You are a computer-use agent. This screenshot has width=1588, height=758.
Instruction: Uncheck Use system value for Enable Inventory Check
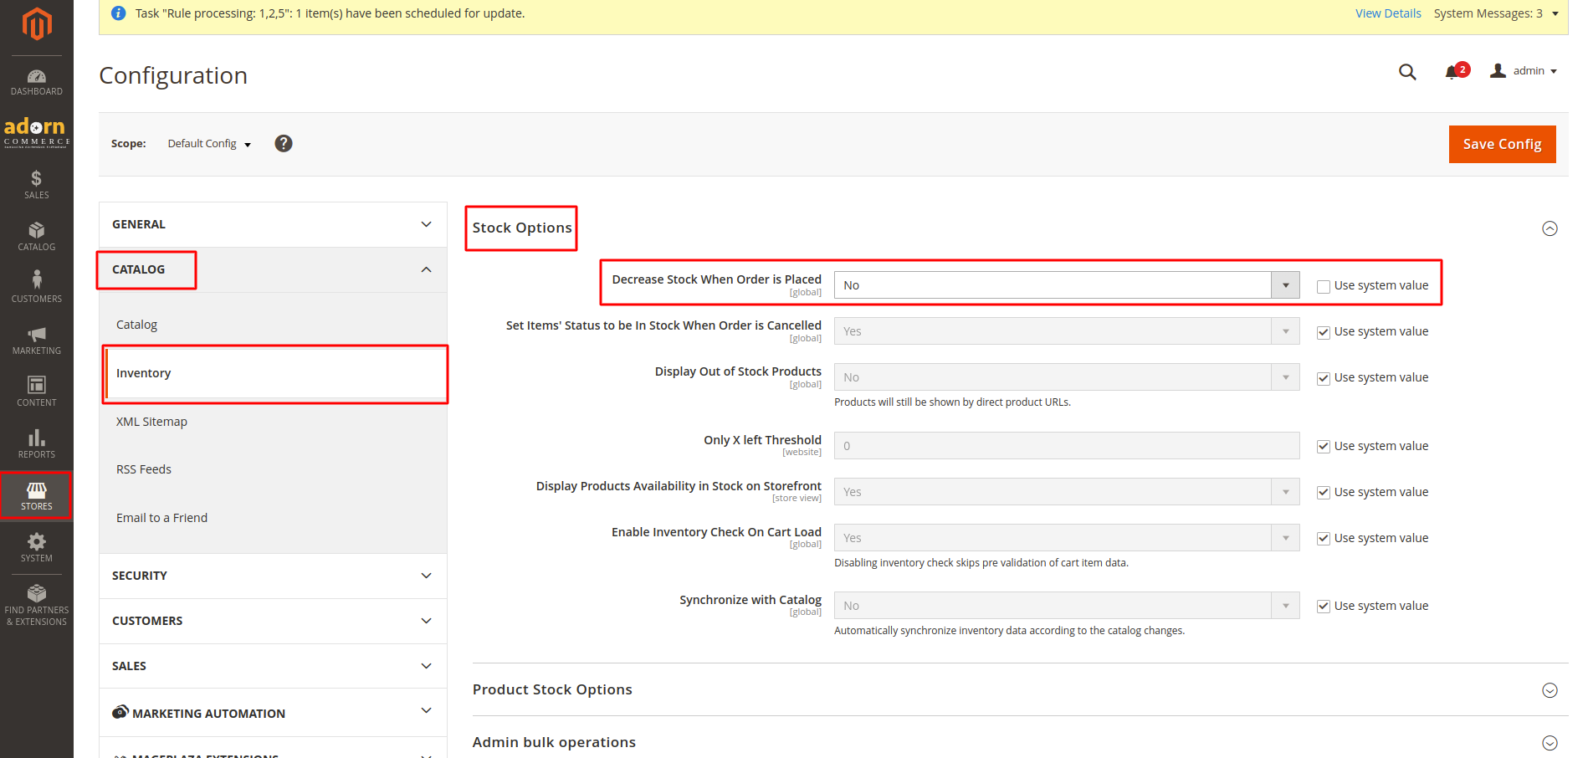tap(1324, 539)
